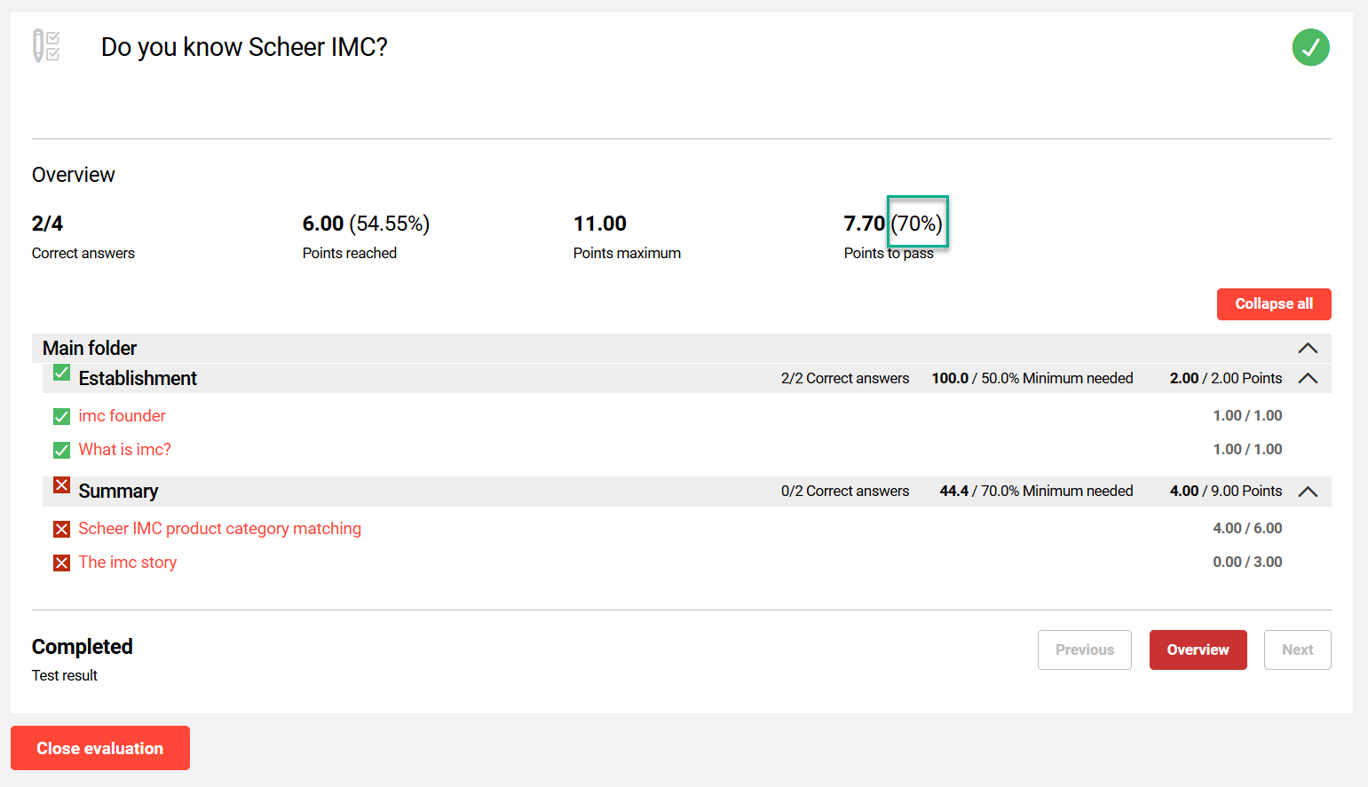Select the 1.00 / 1.00 score for What is imc?
The height and width of the screenshot is (787, 1368).
pos(1247,449)
